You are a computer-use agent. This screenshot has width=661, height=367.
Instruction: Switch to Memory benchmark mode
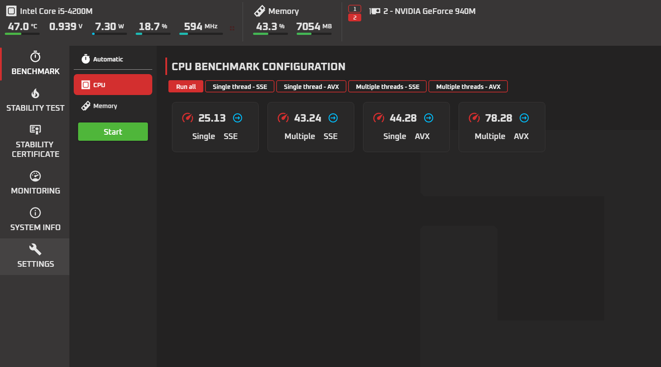click(113, 106)
